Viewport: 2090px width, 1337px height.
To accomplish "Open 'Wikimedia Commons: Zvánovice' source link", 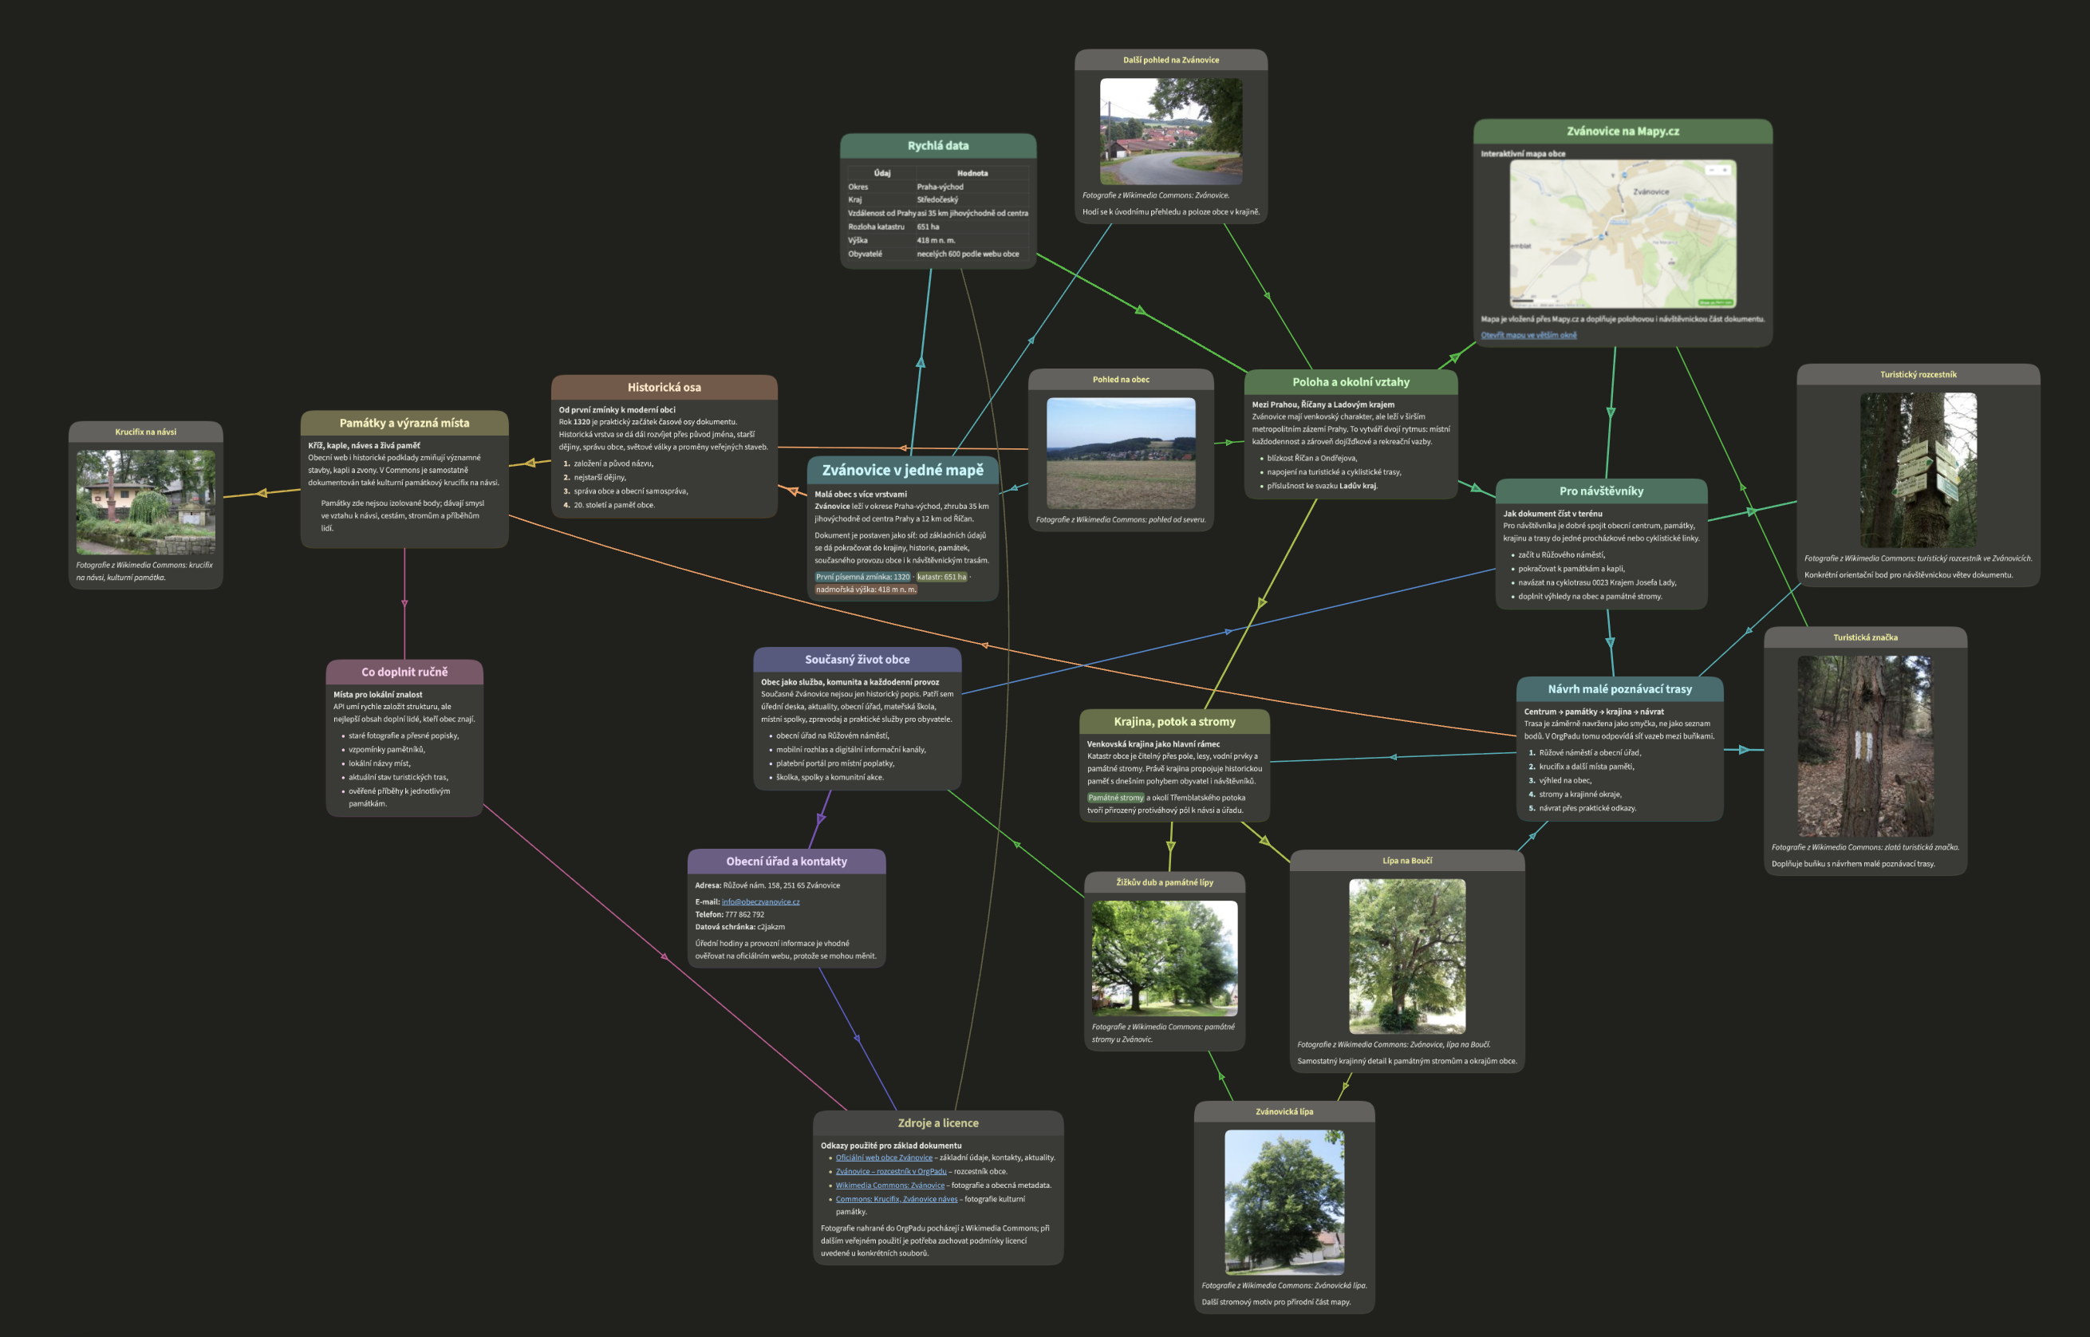I will pos(889,1185).
